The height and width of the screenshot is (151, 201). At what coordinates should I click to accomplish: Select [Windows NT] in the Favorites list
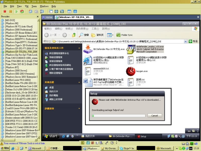click(x=12, y=67)
